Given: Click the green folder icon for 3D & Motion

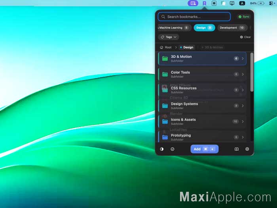Looking at the screenshot, I should pyautogui.click(x=165, y=59).
